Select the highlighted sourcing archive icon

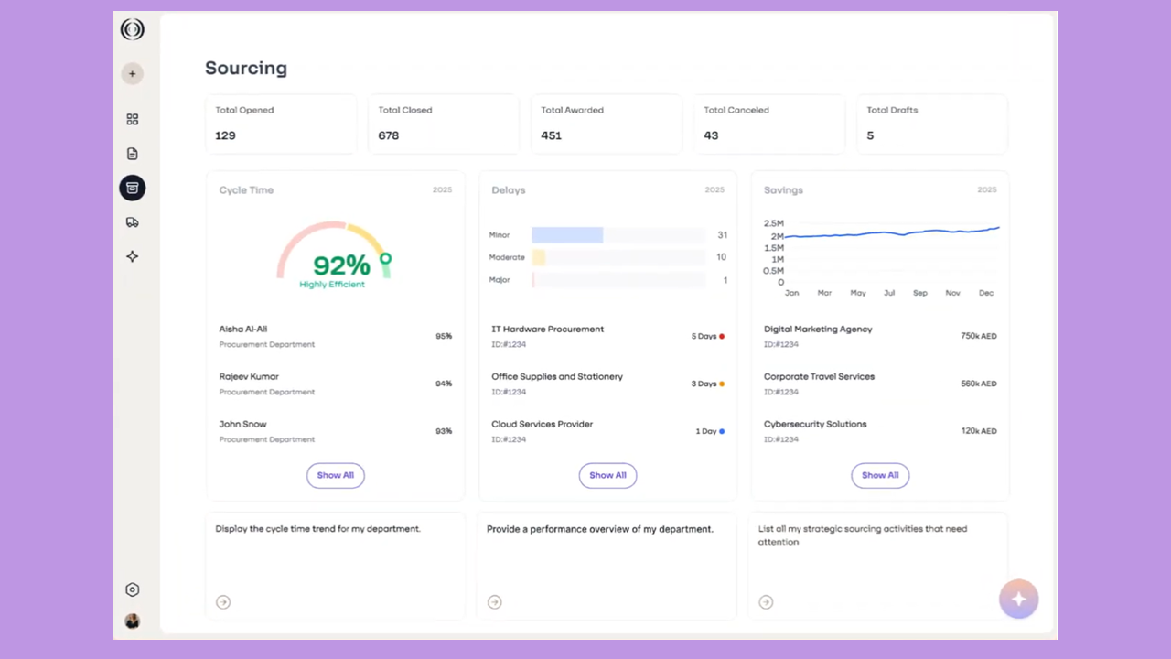coord(133,188)
